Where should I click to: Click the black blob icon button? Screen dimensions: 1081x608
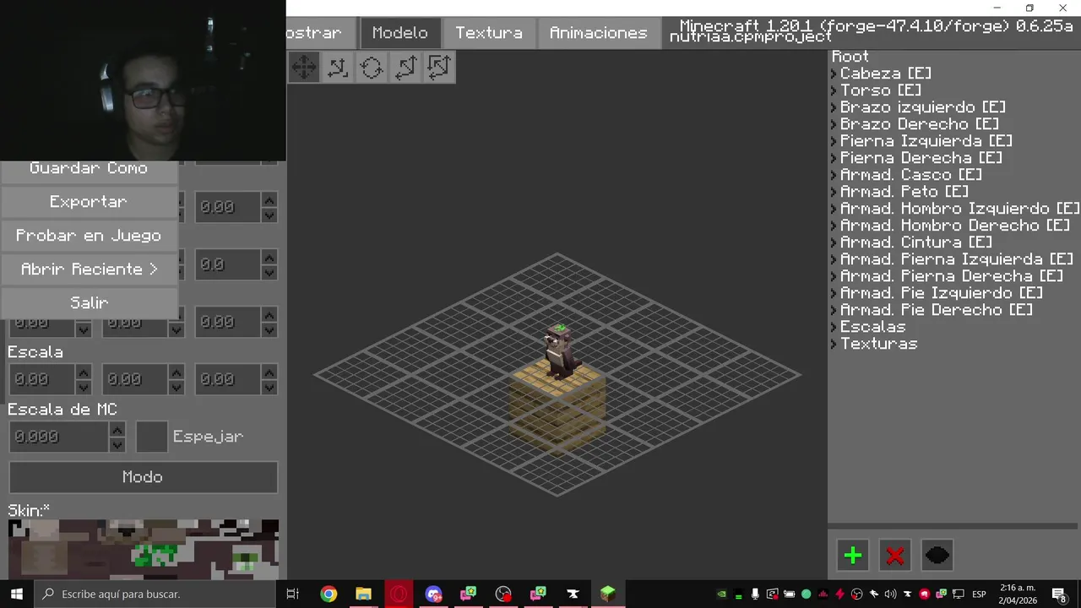pos(937,555)
